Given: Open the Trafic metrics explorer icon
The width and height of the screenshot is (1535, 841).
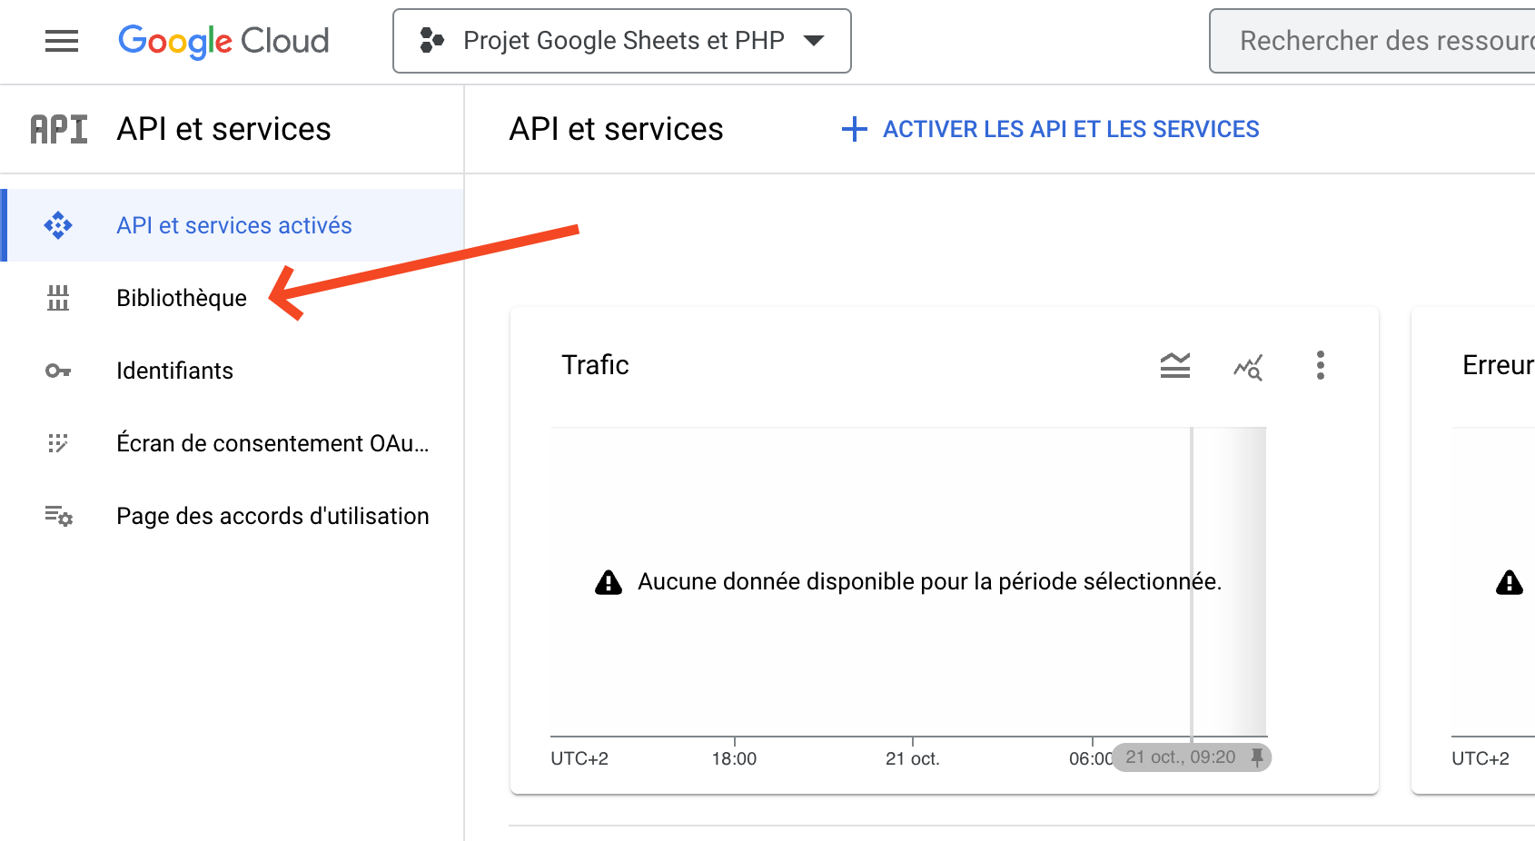Looking at the screenshot, I should tap(1248, 366).
